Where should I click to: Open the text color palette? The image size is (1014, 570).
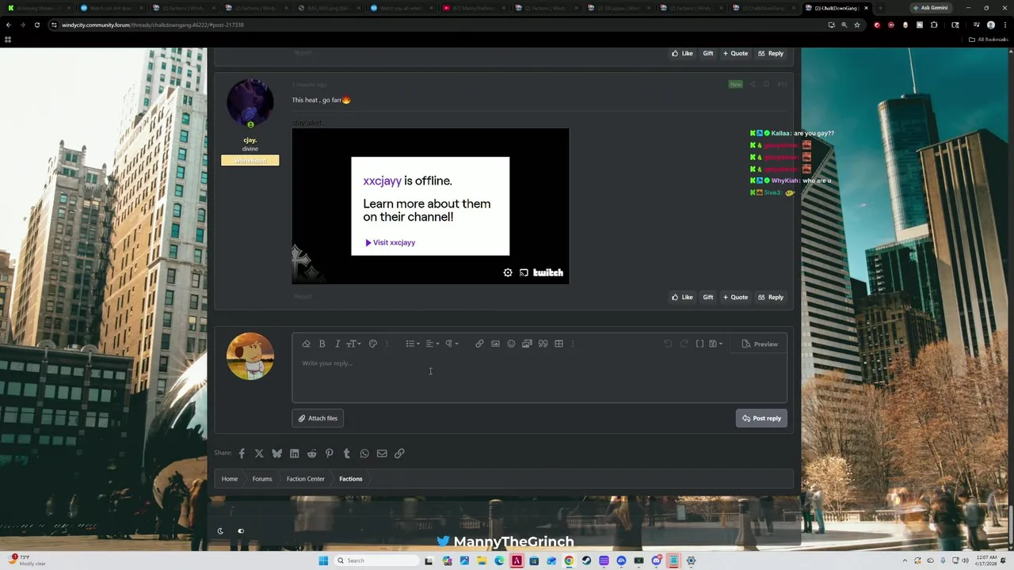(373, 344)
